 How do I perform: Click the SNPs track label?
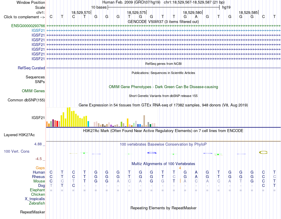tap(40, 82)
